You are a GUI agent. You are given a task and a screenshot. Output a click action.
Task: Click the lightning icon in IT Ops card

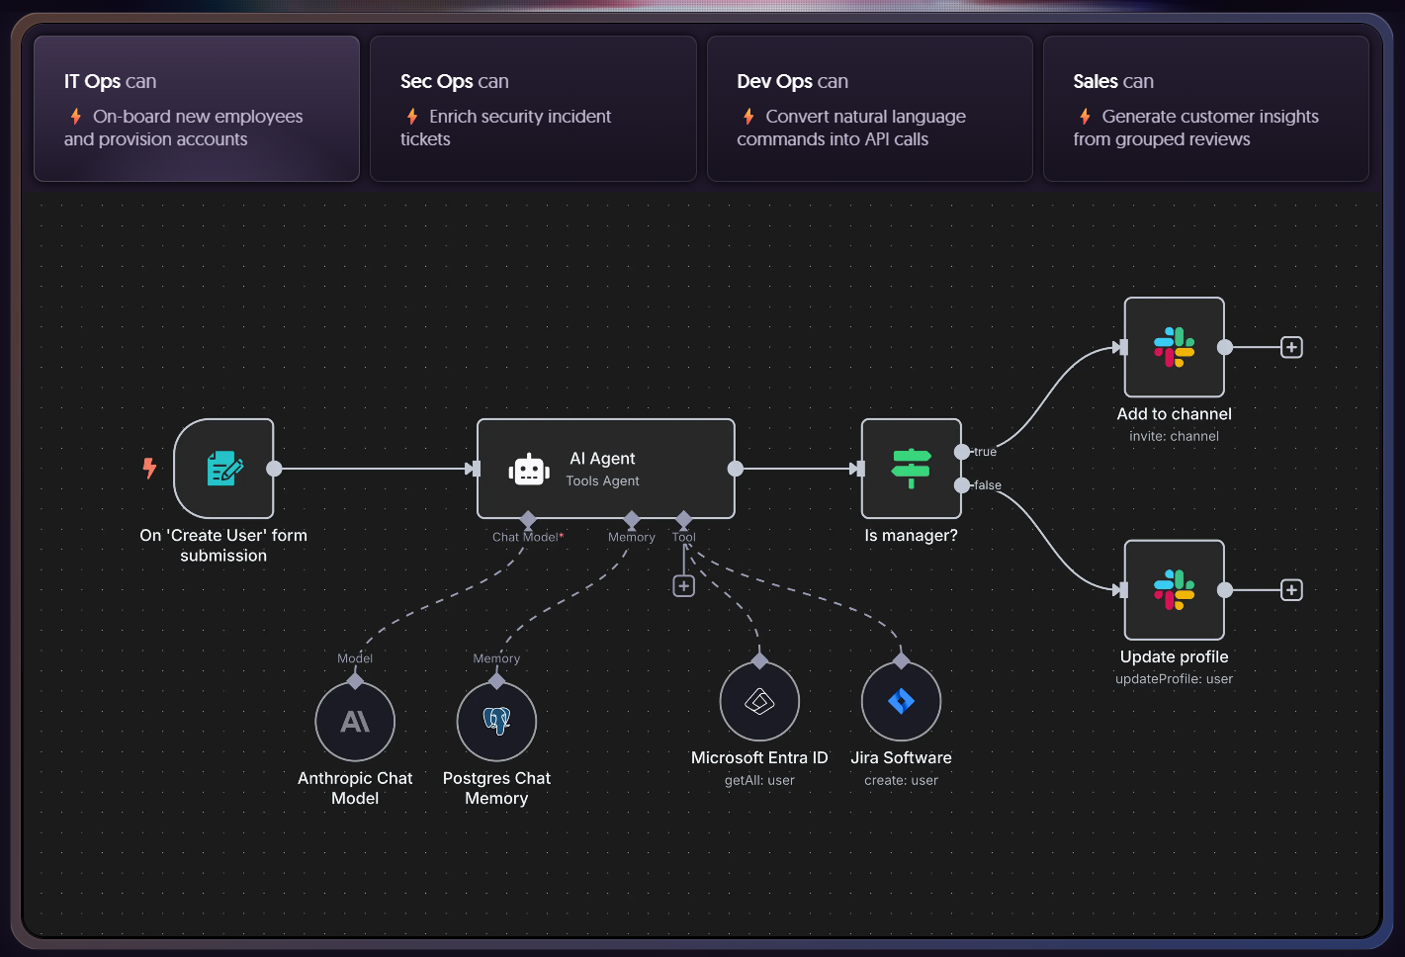click(76, 117)
